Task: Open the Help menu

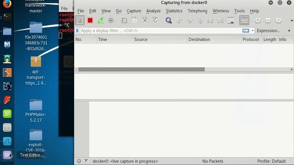Action: tap(254, 11)
